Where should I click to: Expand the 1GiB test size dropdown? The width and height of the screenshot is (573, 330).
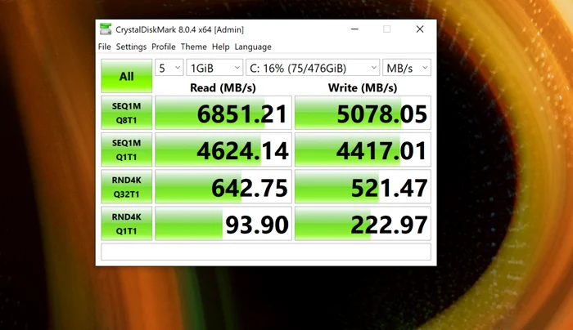(x=214, y=68)
